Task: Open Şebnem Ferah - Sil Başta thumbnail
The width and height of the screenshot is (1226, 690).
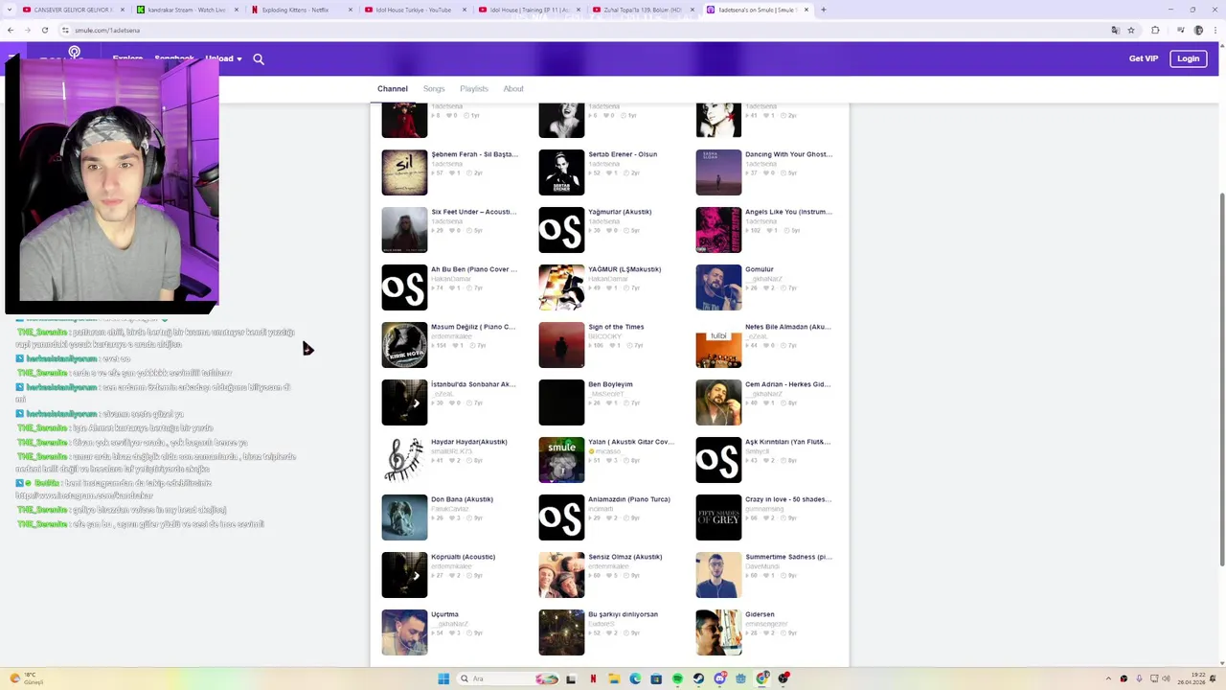Action: tap(404, 172)
